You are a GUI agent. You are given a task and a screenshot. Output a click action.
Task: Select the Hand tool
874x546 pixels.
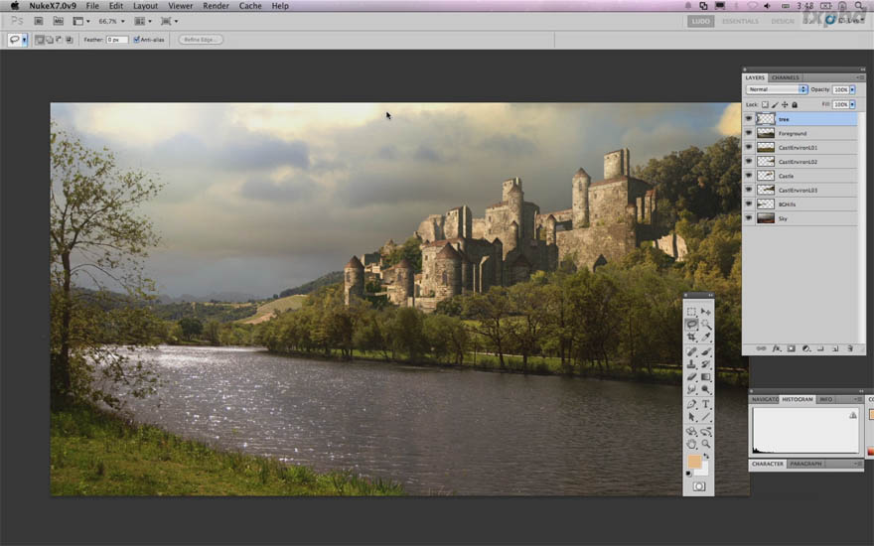pyautogui.click(x=691, y=444)
